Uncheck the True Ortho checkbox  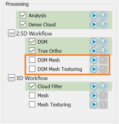point(32,51)
